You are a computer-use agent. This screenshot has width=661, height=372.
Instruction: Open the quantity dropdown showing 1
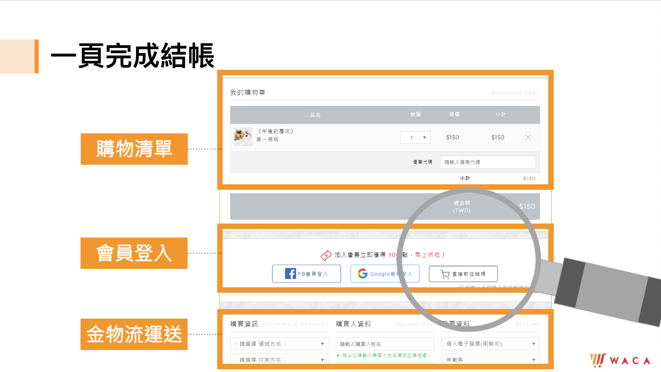pos(415,137)
